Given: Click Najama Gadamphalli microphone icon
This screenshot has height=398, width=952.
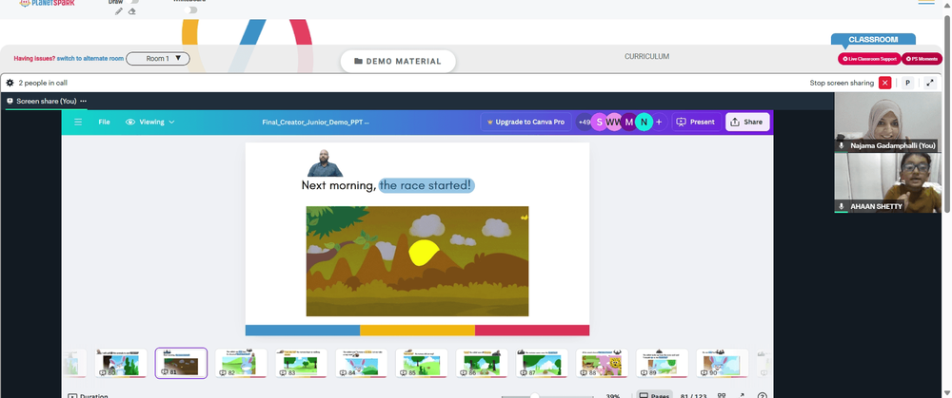Looking at the screenshot, I should pos(842,146).
